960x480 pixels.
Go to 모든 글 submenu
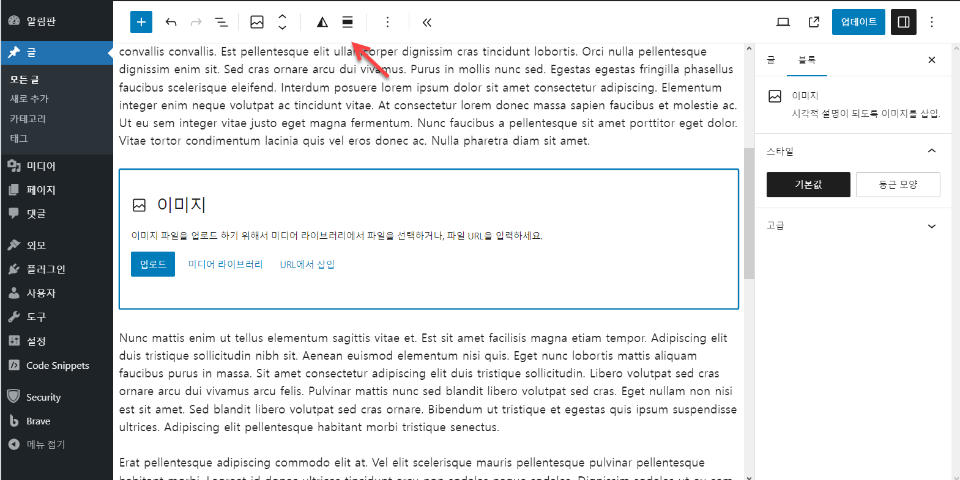[24, 79]
